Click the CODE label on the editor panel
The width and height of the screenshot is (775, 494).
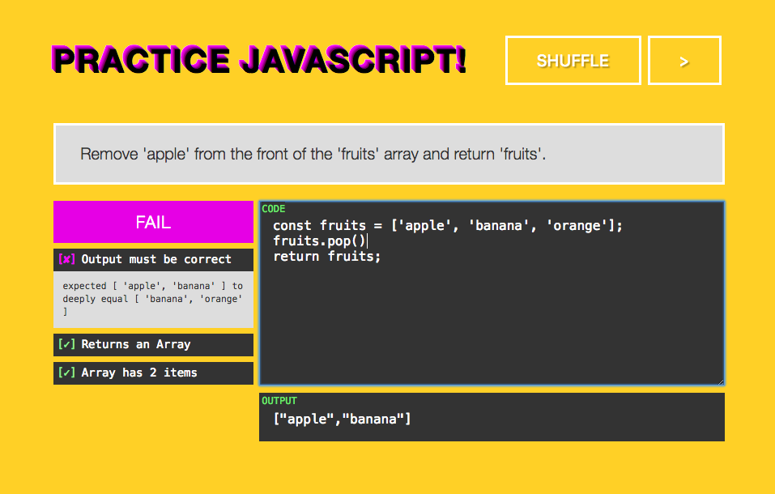(x=273, y=208)
